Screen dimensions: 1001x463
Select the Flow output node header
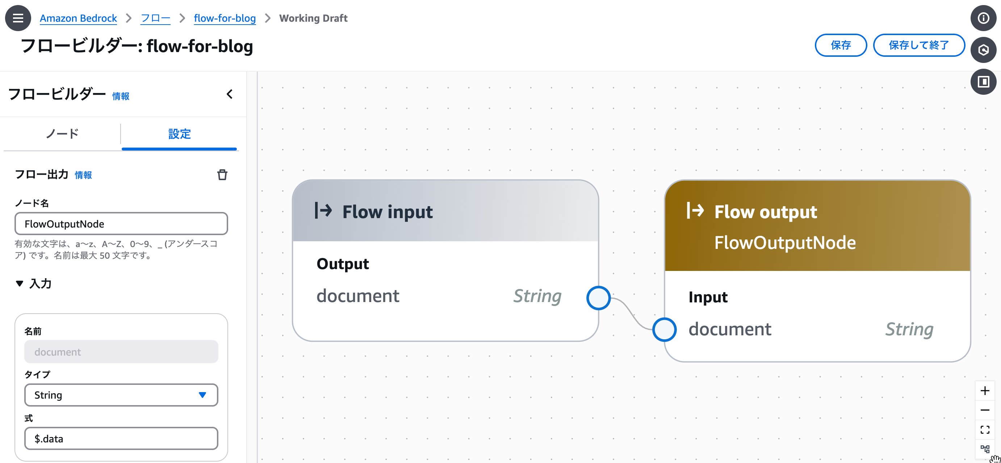[817, 226]
